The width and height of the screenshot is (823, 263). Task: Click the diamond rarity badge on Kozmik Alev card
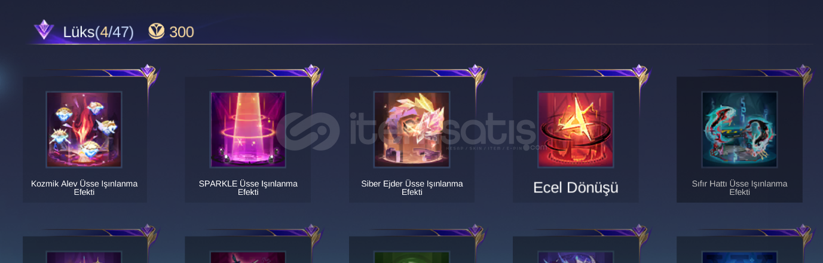click(147, 72)
